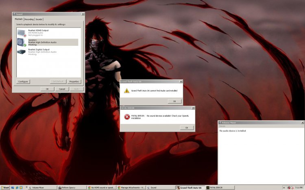This screenshot has height=190, width=305.
Task: Open the Recording tab in Sound
Action: pos(29,19)
